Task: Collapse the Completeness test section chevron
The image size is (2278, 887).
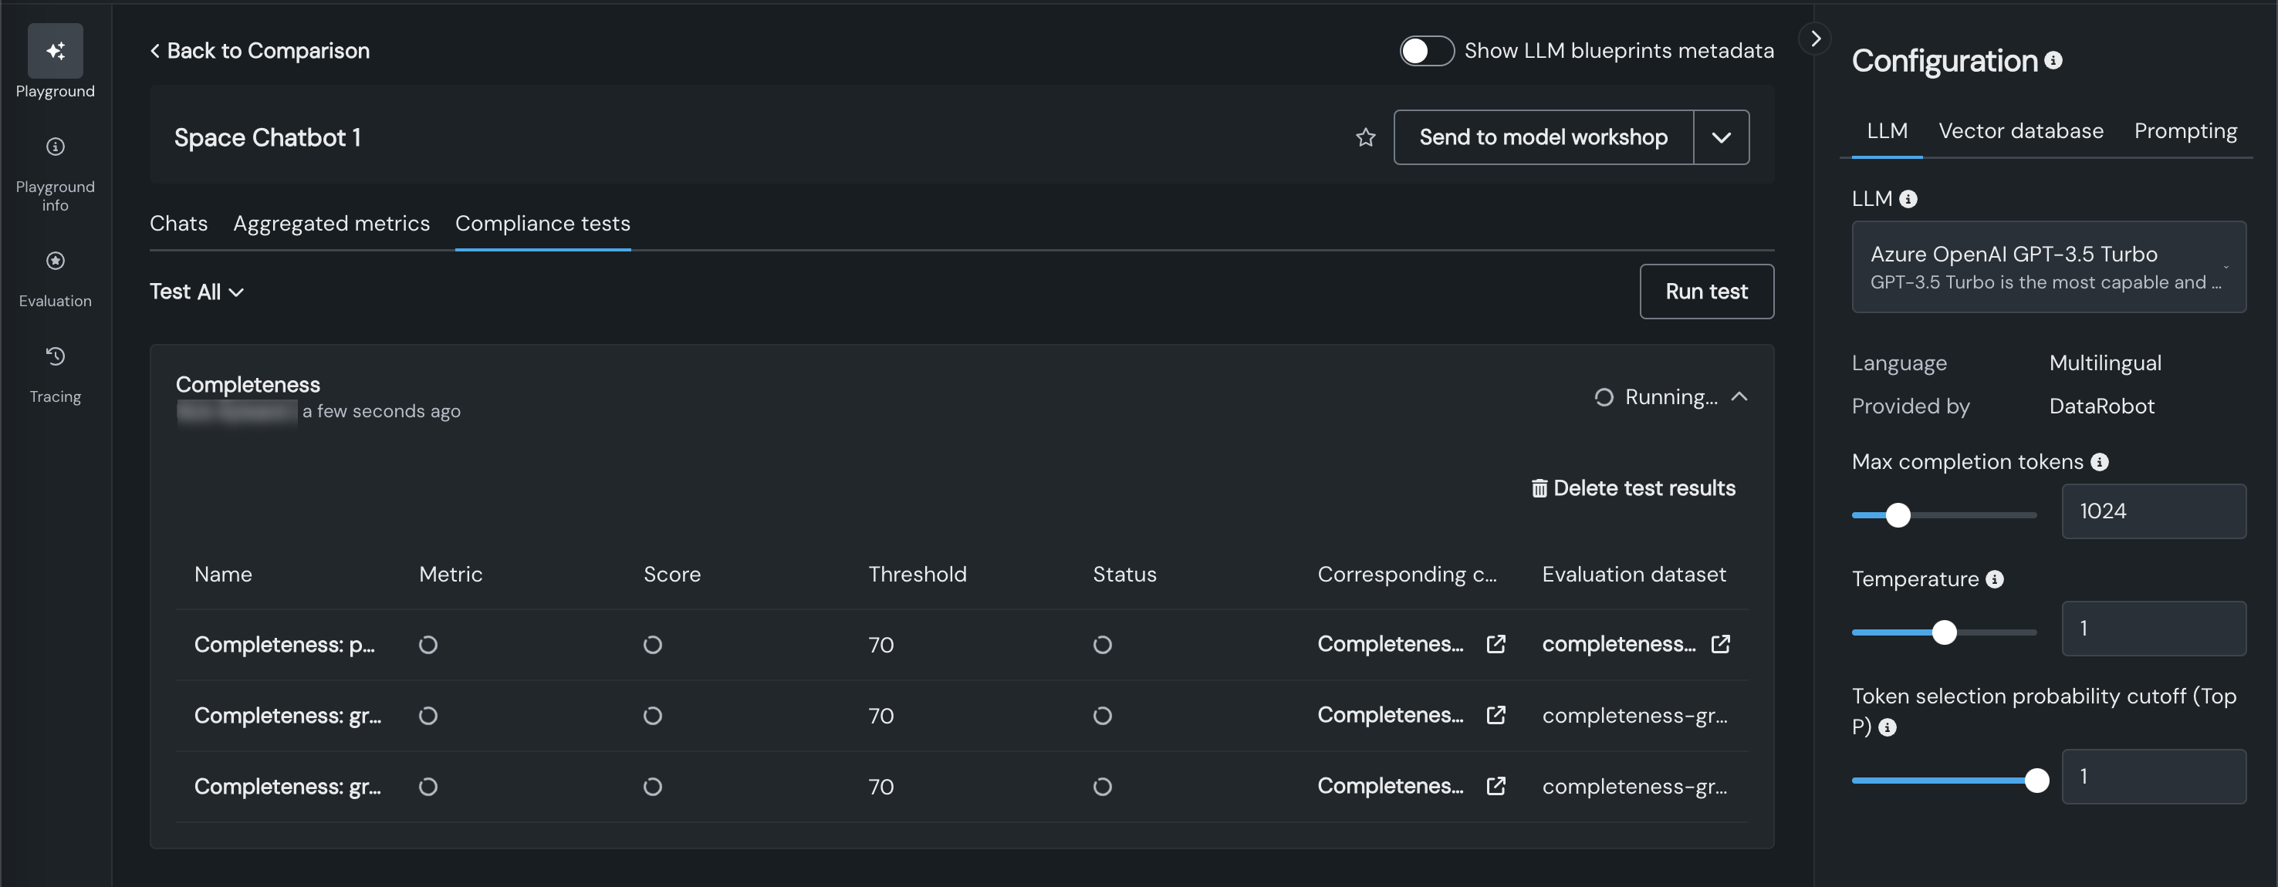Action: tap(1739, 396)
